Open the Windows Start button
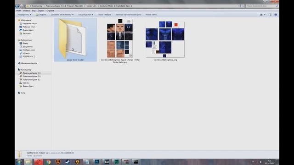294x165 pixels. 19,162
